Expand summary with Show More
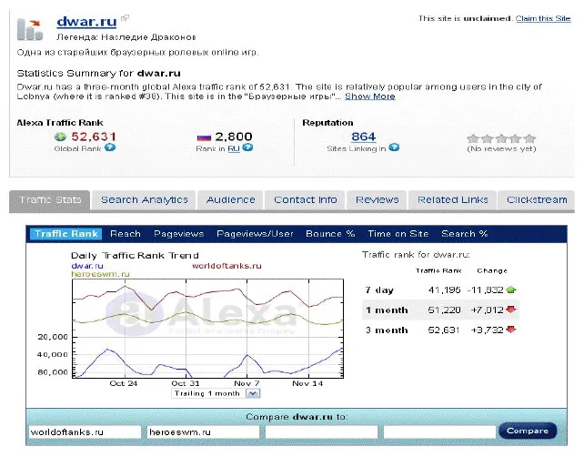584x457 pixels. [x=370, y=96]
